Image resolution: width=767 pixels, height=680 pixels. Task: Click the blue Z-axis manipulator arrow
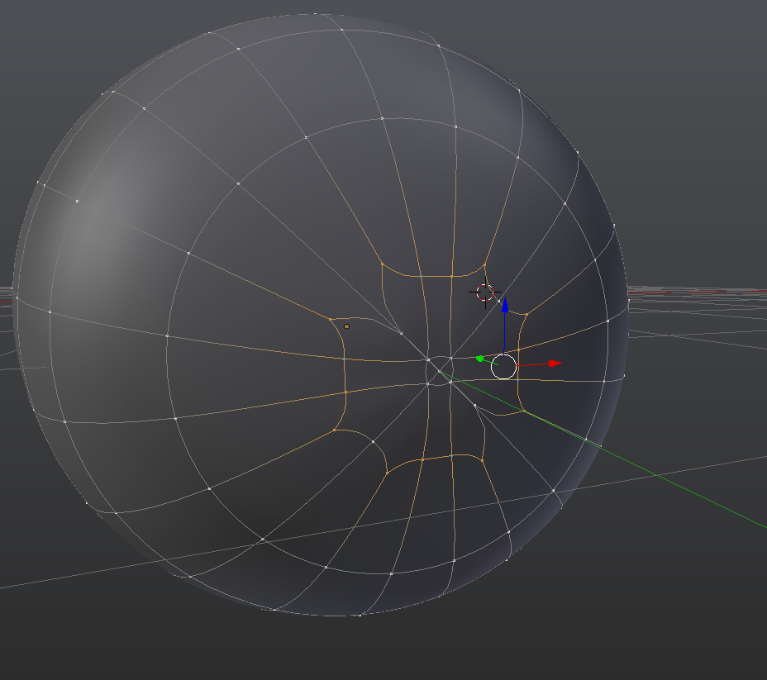click(505, 305)
